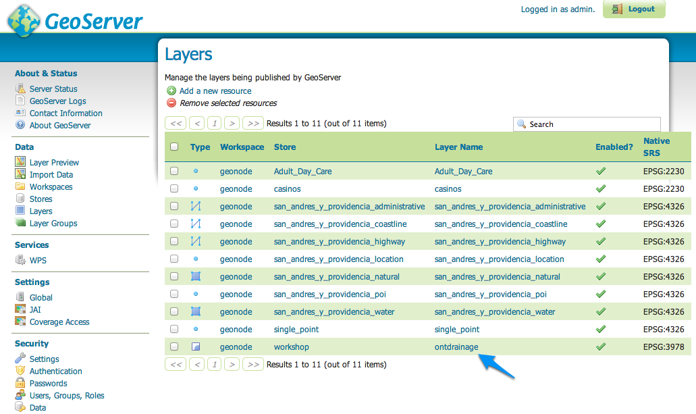The height and width of the screenshot is (414, 696).
Task: Select the highway layer row checkbox
Action: (174, 241)
